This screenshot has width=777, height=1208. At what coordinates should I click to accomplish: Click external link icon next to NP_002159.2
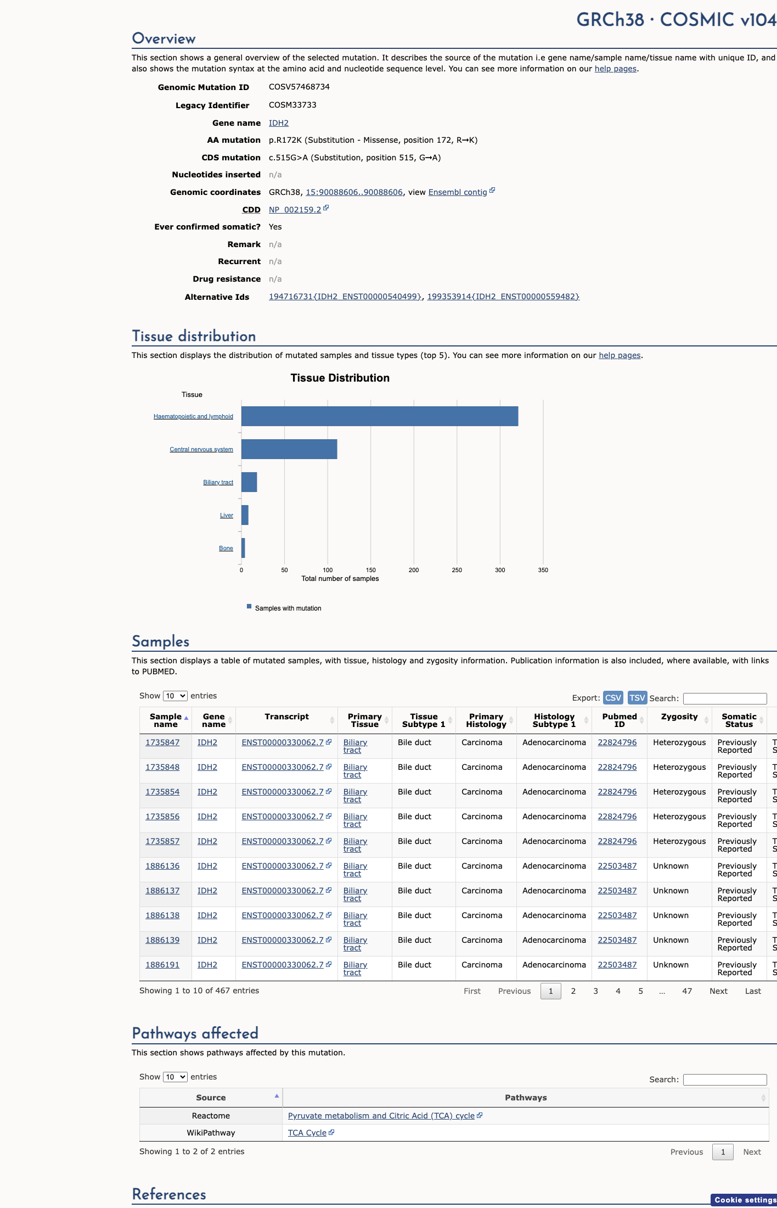click(326, 208)
